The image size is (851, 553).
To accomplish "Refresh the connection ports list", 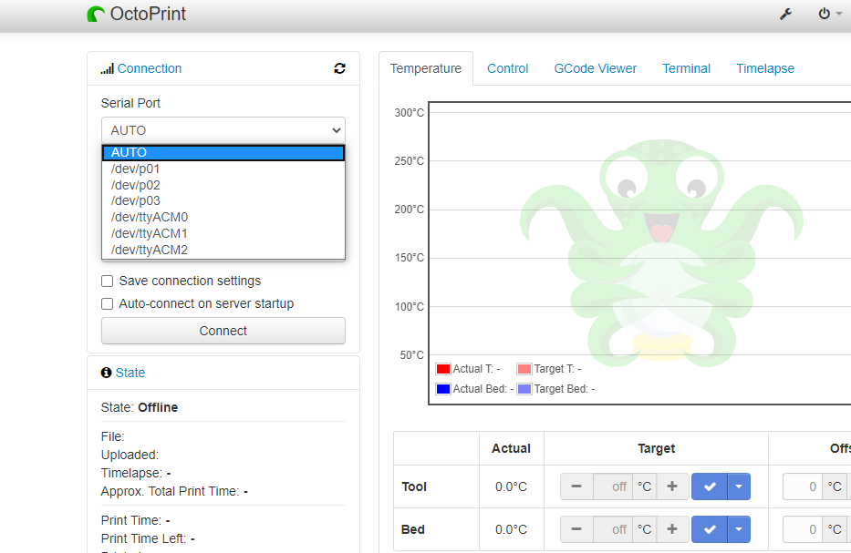I will point(339,68).
